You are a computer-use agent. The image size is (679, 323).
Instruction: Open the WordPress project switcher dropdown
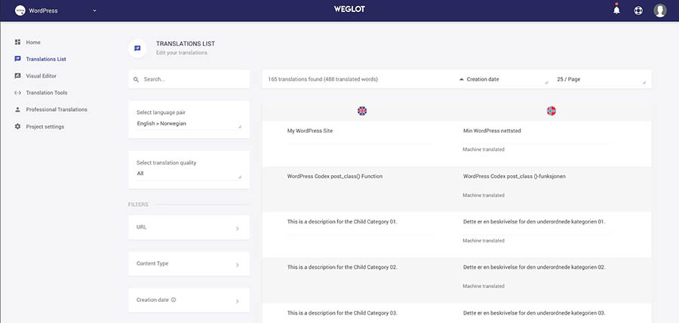point(55,11)
